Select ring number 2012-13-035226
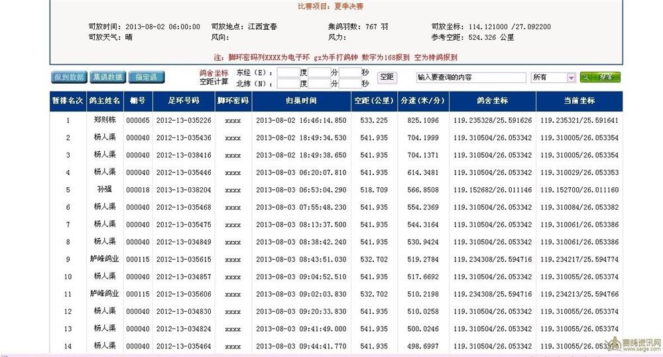Viewport: 663px width, 357px height. pyautogui.click(x=184, y=121)
